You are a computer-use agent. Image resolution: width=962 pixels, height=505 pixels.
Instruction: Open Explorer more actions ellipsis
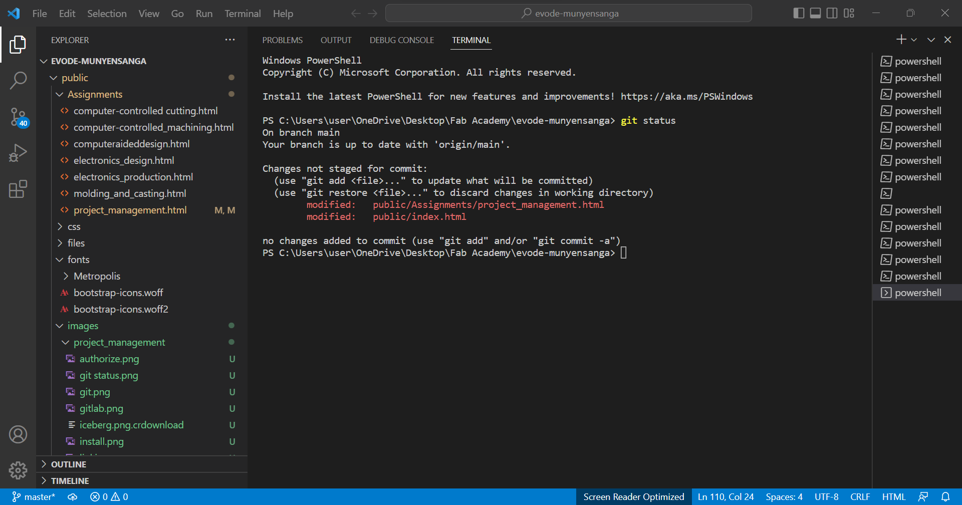click(230, 40)
